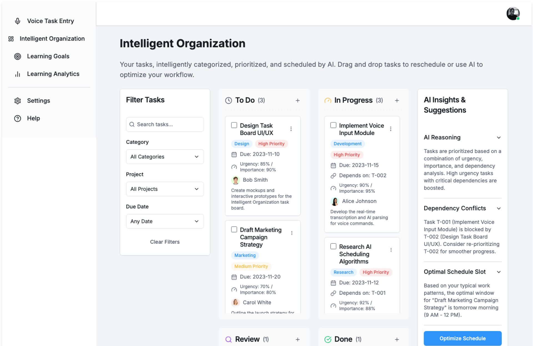Open the All Projects dropdown
This screenshot has width=533, height=346.
(165, 189)
